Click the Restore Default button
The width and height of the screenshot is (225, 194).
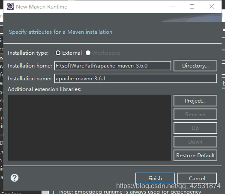195,156
